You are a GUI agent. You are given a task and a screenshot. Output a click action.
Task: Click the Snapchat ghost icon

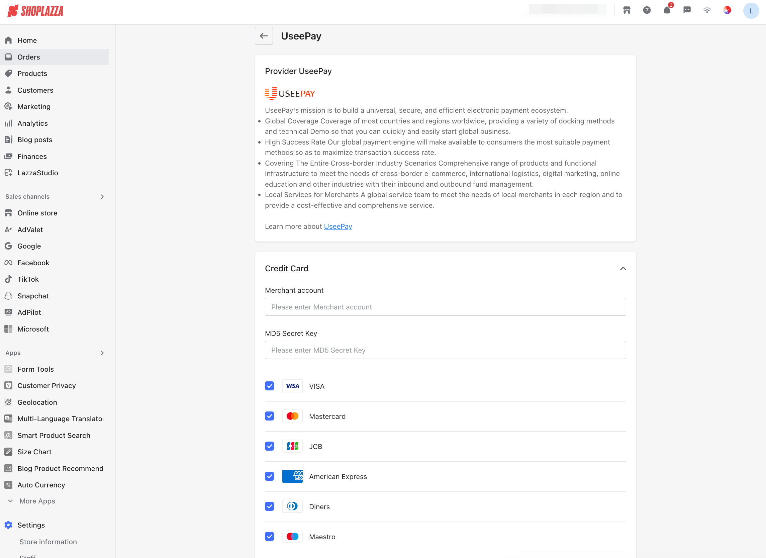pyautogui.click(x=8, y=295)
